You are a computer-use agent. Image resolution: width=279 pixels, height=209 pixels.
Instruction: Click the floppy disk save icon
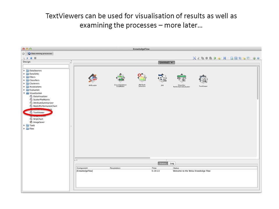pos(236,58)
